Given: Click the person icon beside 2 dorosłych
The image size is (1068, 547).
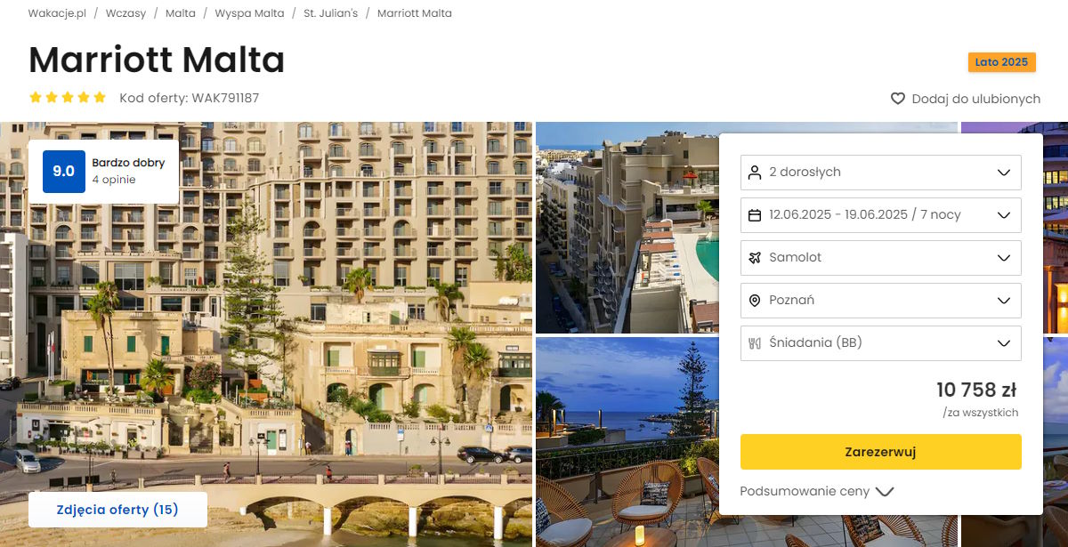Looking at the screenshot, I should point(755,172).
